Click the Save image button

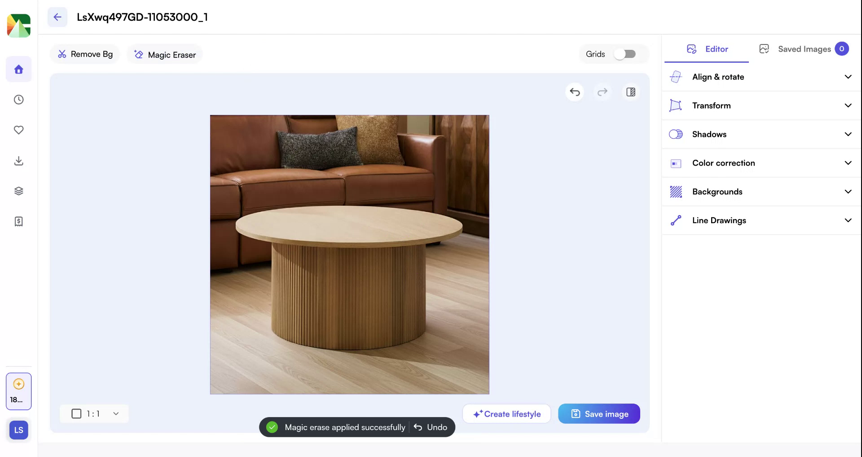[x=599, y=413]
